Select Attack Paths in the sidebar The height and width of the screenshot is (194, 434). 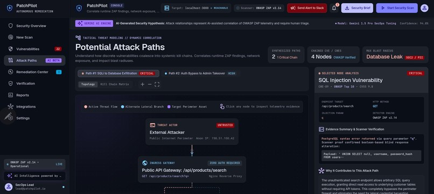tap(34, 60)
